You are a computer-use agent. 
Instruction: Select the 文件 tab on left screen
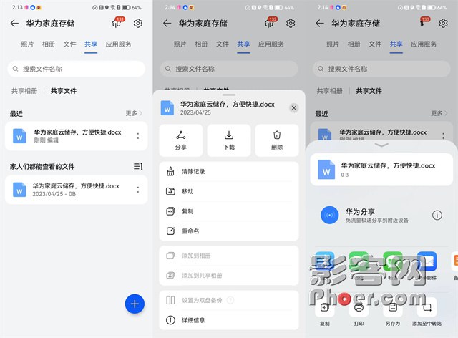click(x=69, y=44)
